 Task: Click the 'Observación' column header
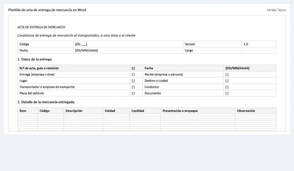[x=246, y=111]
